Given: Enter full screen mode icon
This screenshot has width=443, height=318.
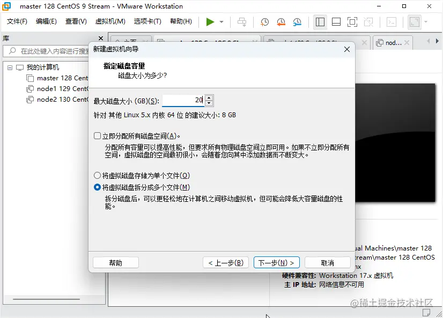Looking at the screenshot, I should point(352,22).
